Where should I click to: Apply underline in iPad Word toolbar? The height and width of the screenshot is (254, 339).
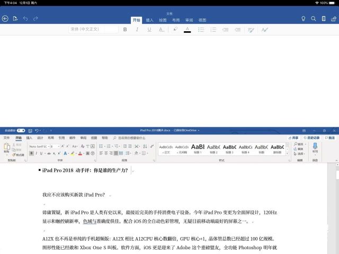click(149, 30)
